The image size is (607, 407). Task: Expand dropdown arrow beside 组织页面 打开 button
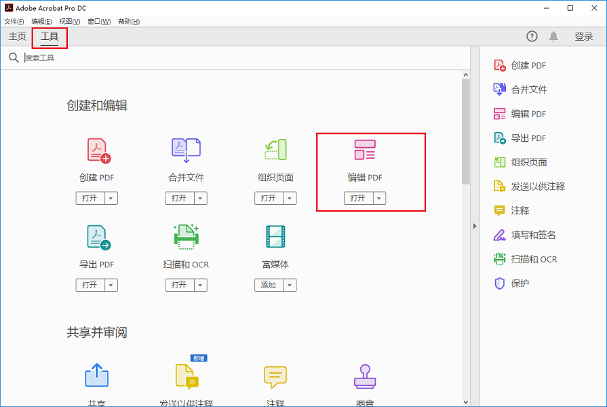(290, 198)
